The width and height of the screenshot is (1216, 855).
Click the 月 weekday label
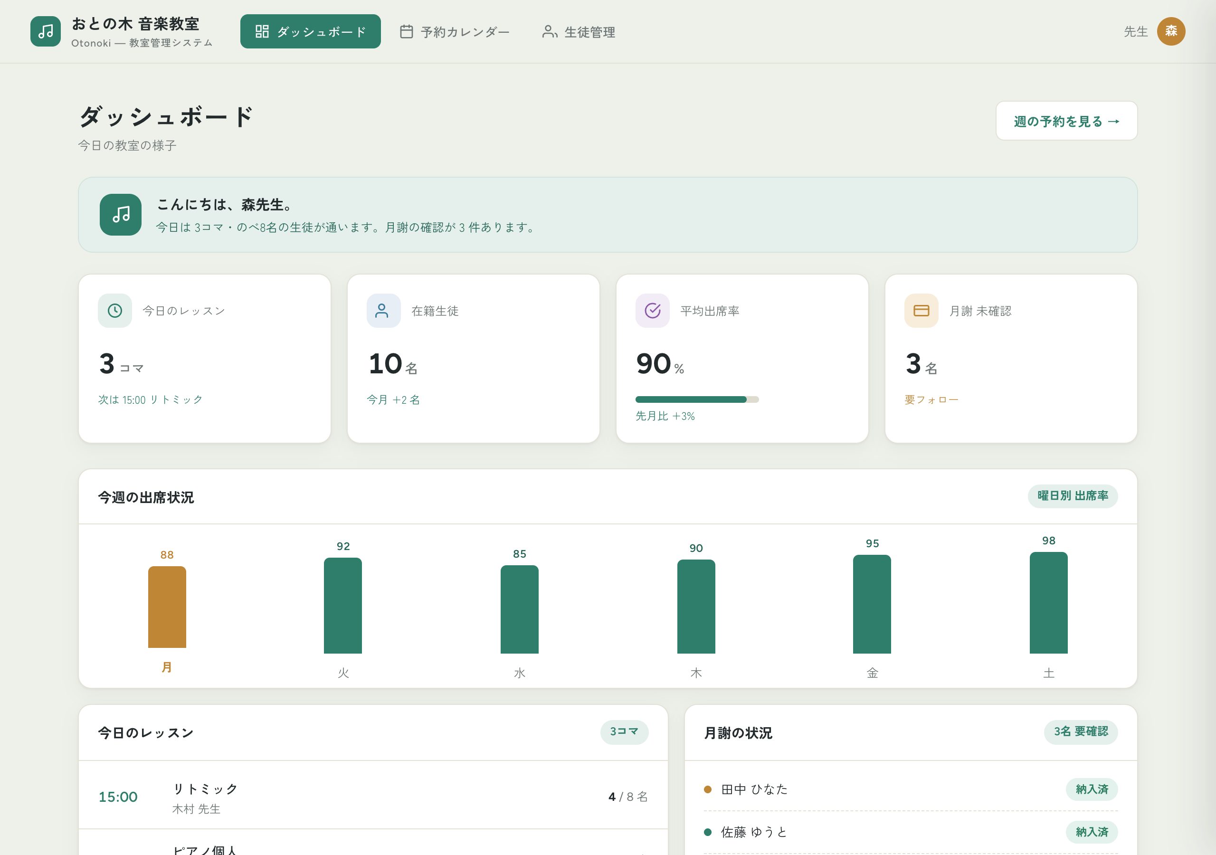tap(167, 667)
